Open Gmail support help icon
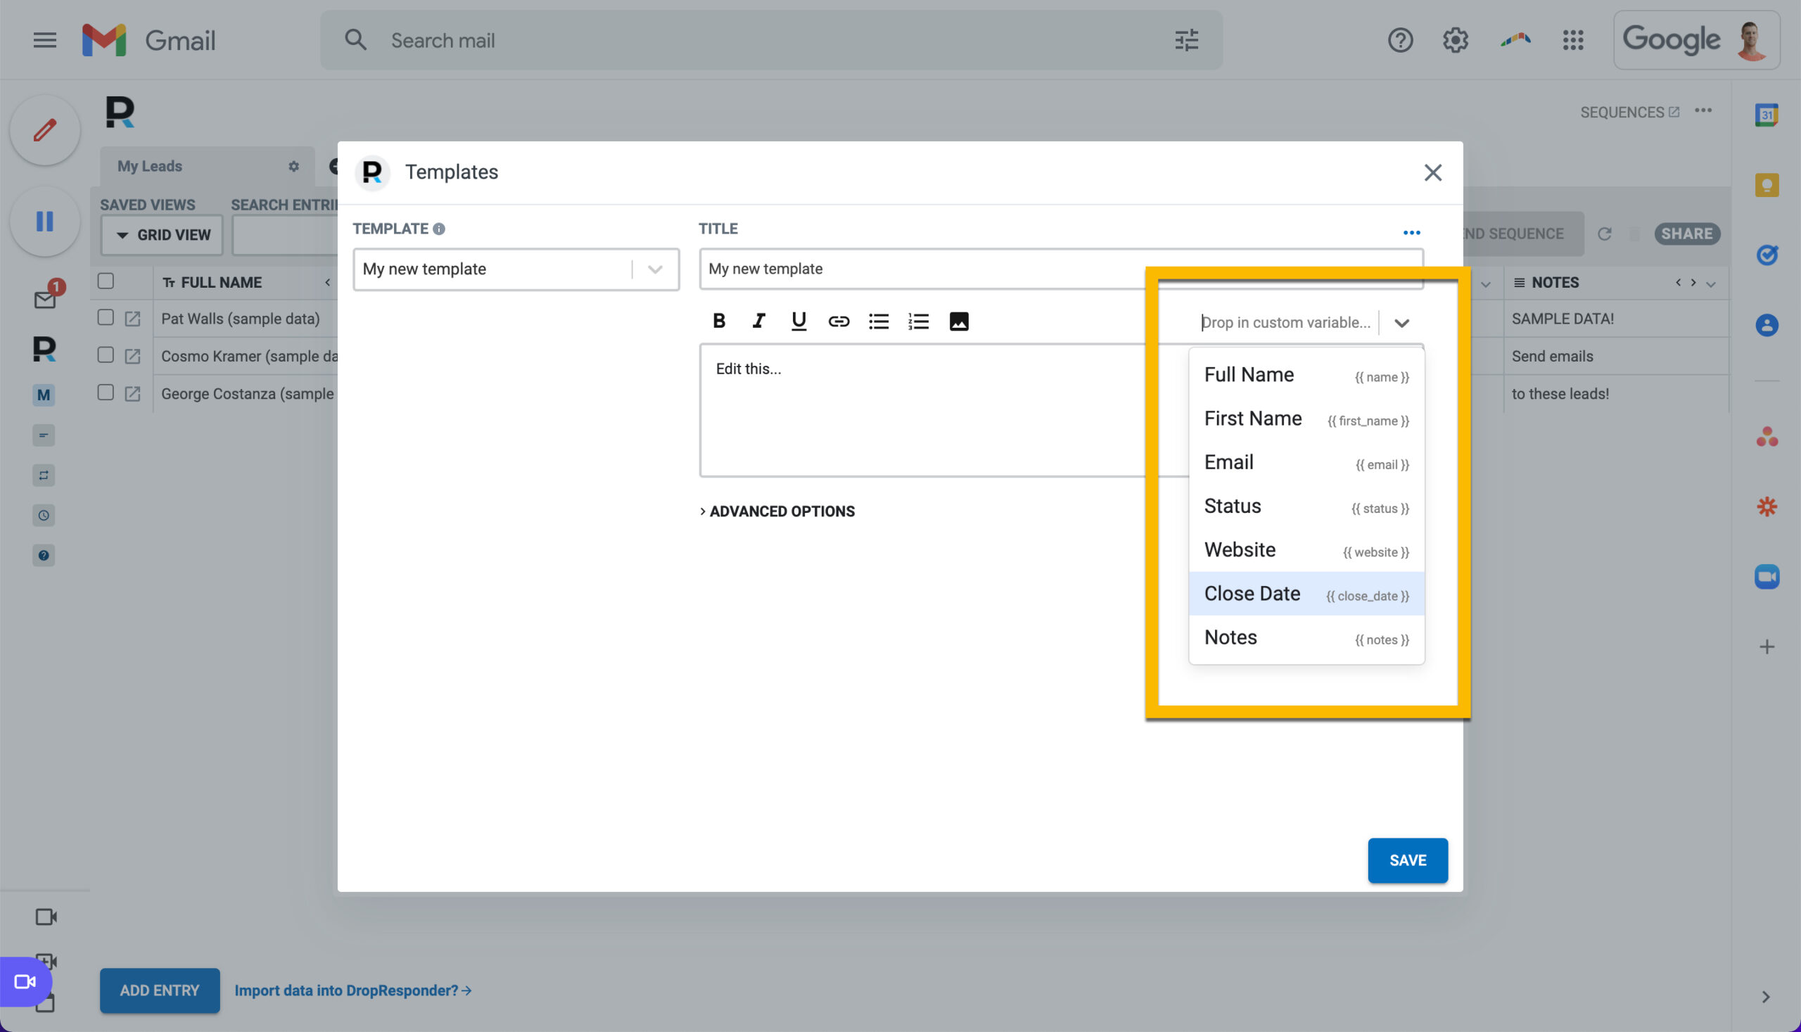This screenshot has width=1801, height=1032. 1400,39
